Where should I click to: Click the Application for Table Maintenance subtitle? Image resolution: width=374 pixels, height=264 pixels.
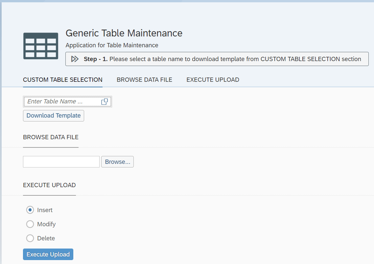point(112,45)
